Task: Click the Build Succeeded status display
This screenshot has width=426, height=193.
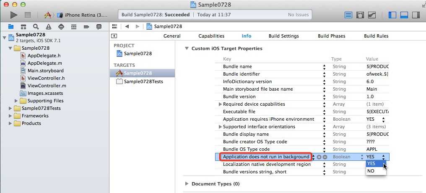Action: click(215, 15)
